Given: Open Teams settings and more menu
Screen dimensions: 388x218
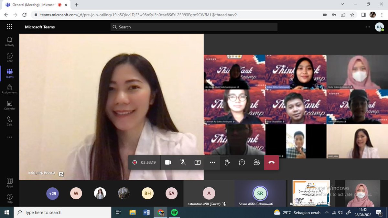Looking at the screenshot, I should (368, 27).
